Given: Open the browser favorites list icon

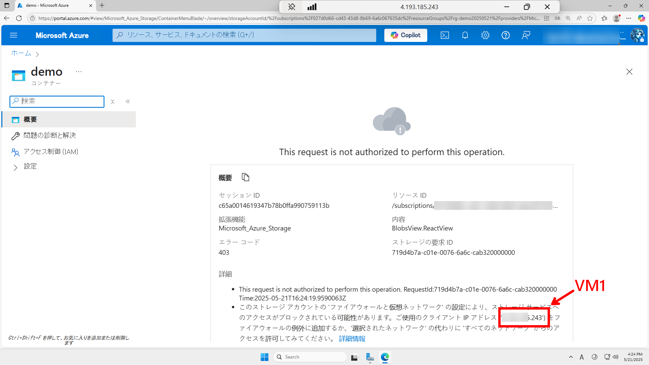Looking at the screenshot, I should tap(604, 18).
